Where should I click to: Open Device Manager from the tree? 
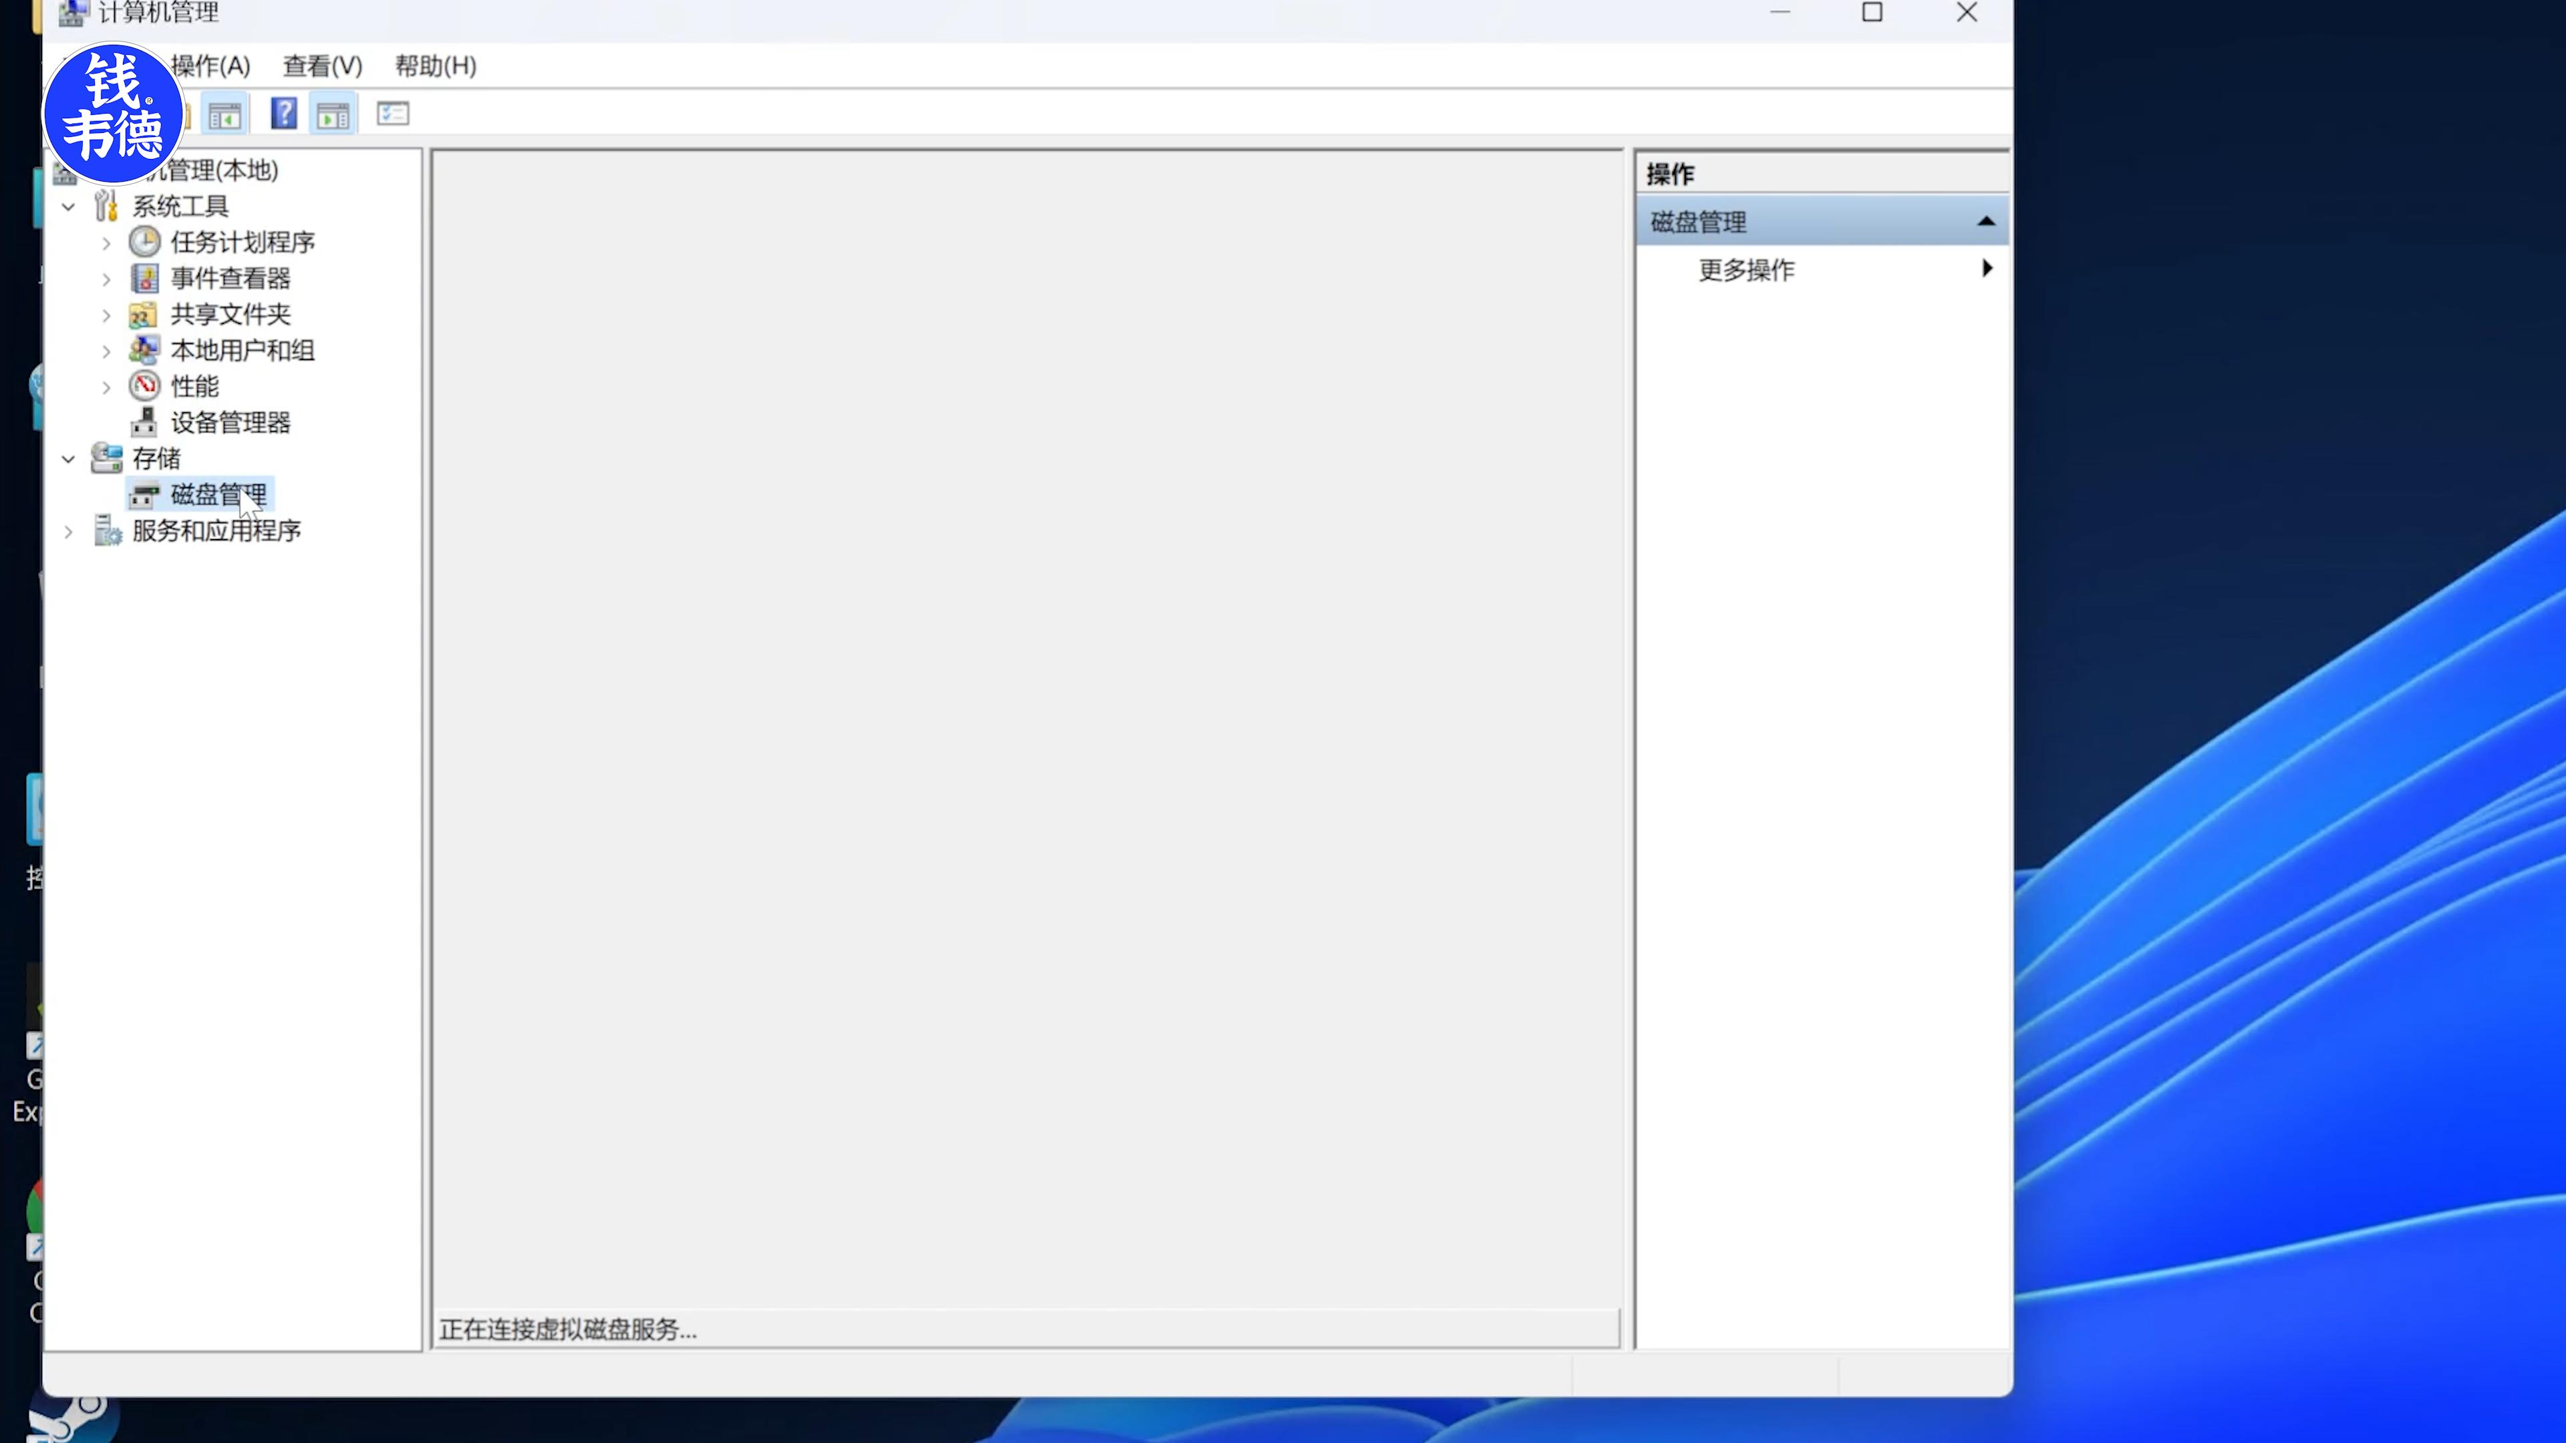(x=229, y=422)
